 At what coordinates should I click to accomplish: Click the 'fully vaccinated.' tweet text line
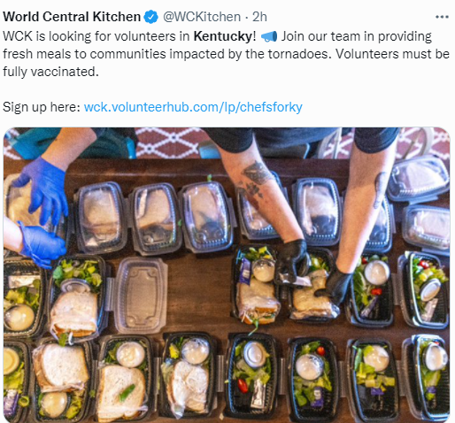50,72
